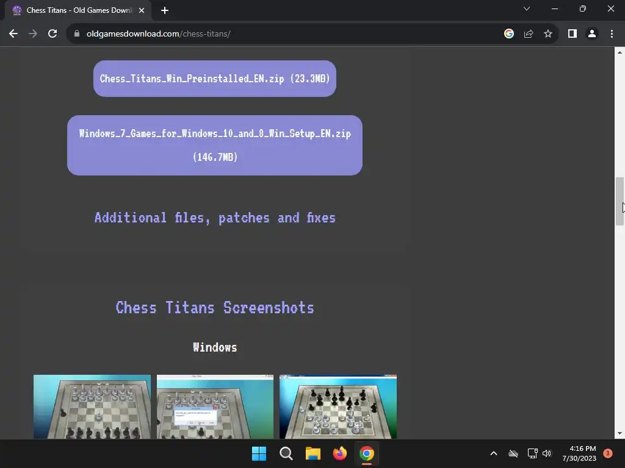Click the OneDrive cloud tray icon

coord(513,453)
